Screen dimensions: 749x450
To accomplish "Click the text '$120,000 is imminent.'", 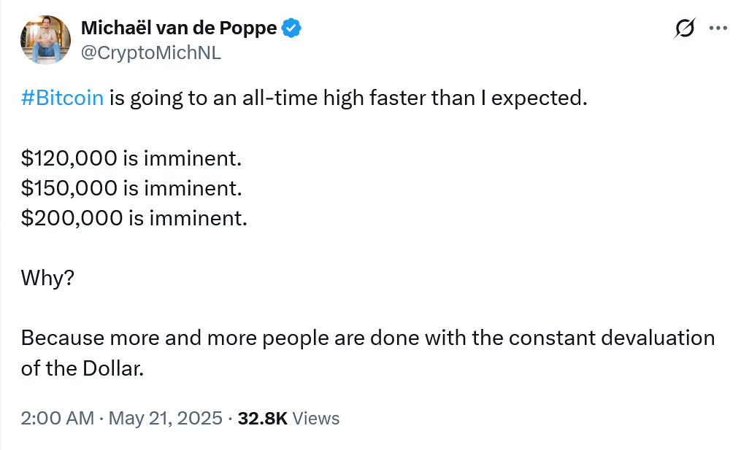I will click(x=131, y=158).
